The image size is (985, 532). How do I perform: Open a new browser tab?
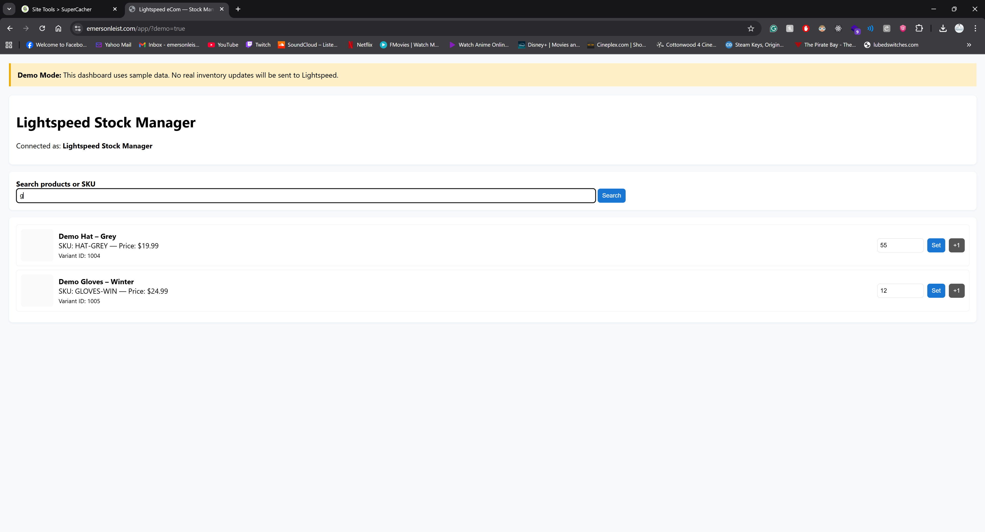pyautogui.click(x=238, y=9)
